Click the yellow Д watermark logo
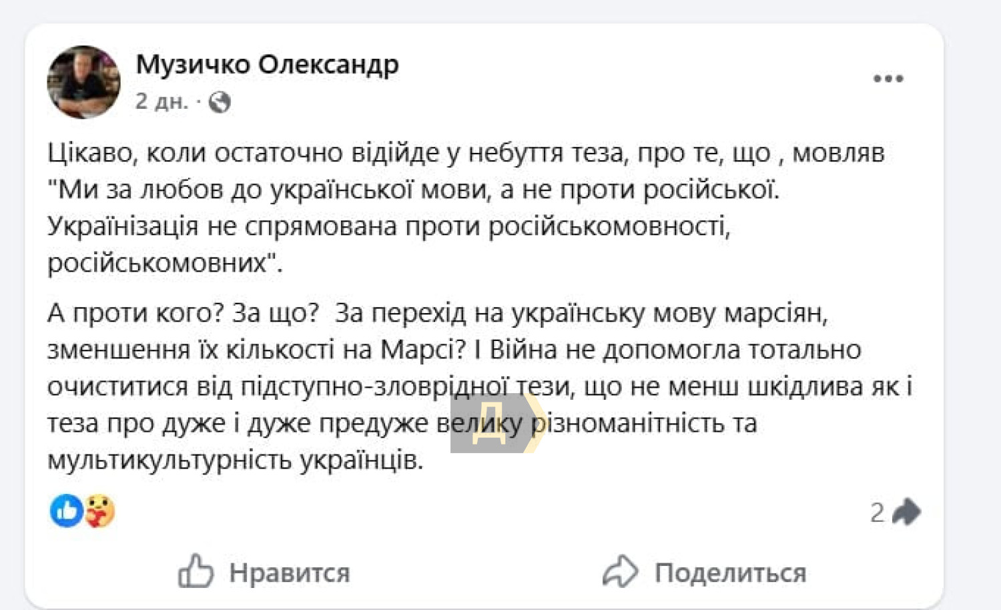The width and height of the screenshot is (1001, 610). (490, 424)
